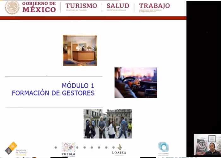This screenshot has width=221, height=158.
Task: Select the tourists in plaza photo
Action: pyautogui.click(x=108, y=124)
